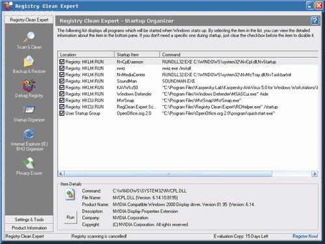
Task: Close the Registry Clean Expert window
Action: click(318, 5)
